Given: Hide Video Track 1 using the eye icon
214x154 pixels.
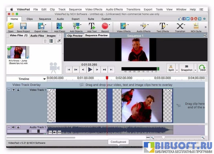Looking at the screenshot, I should tap(13, 90).
